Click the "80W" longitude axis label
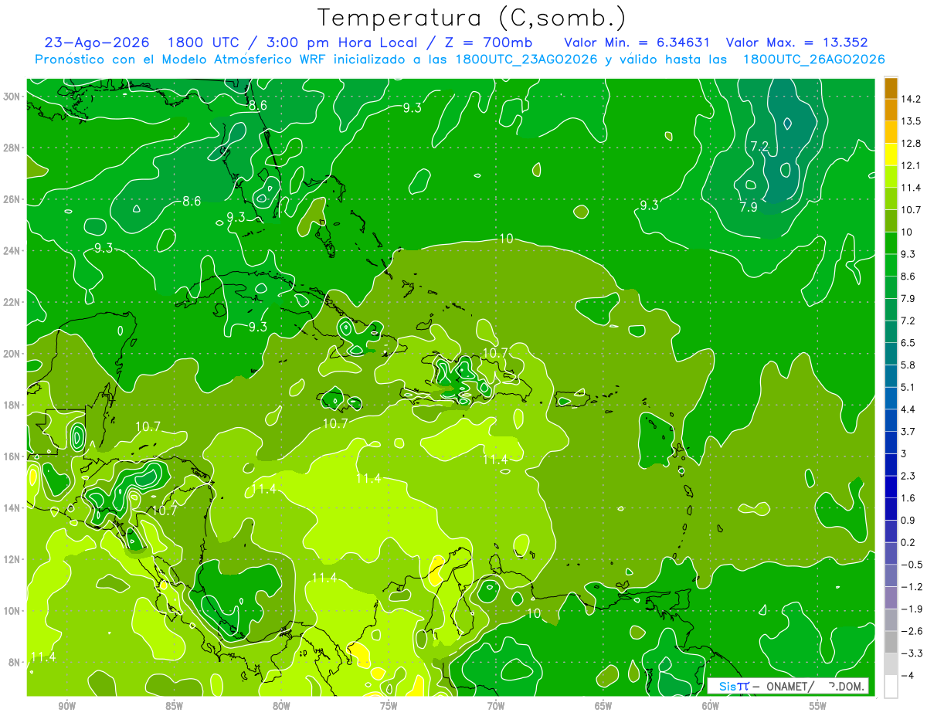This screenshot has width=927, height=716. point(281,706)
